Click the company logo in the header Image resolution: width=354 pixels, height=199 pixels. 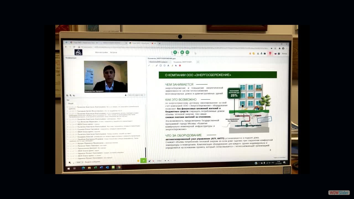pyautogui.click(x=79, y=52)
